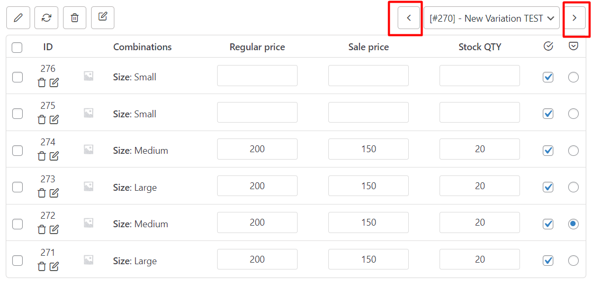Toggle the select-all checkbox in header

17,48
